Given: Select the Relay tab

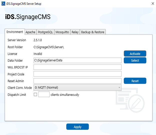Looking at the screenshot, I should tap(75, 32).
